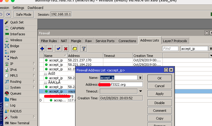Screen dimensions: 212x126
Task: Open the MPLS menu in sidebar
Action: point(20,76)
